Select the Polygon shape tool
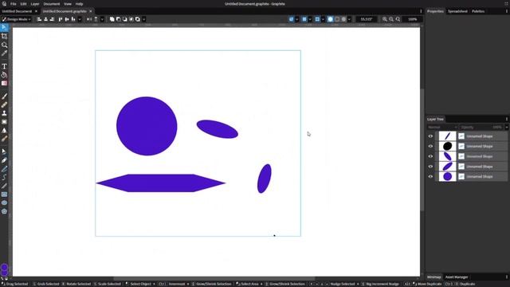510x287 pixels. click(x=4, y=211)
